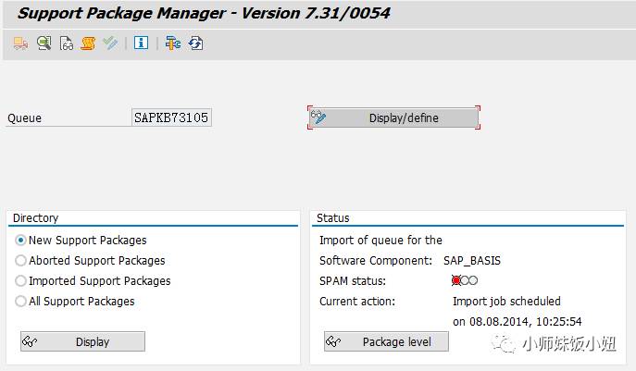Click the 'SAP_BASIS' software component text
636x371 pixels.
click(472, 260)
